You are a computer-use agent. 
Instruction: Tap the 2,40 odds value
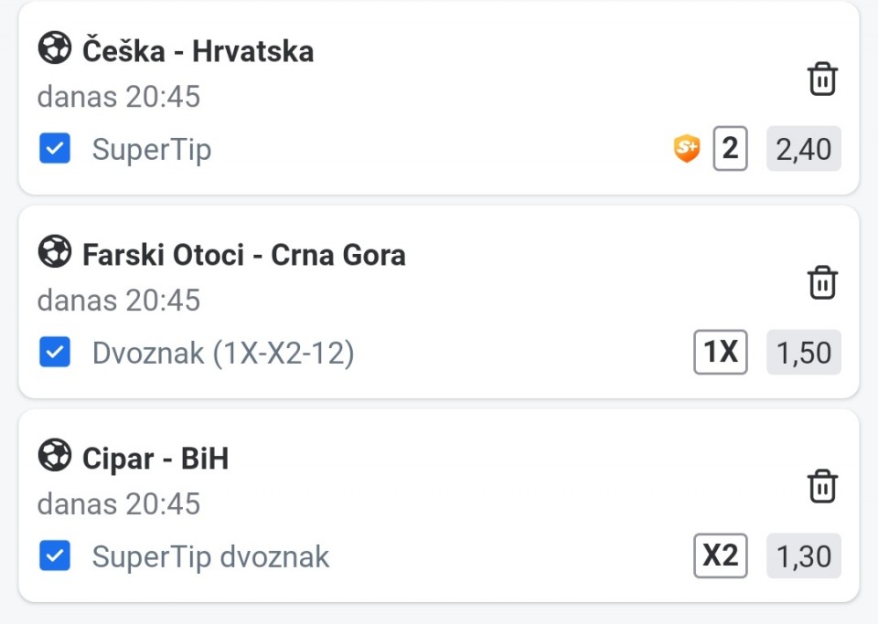[803, 149]
